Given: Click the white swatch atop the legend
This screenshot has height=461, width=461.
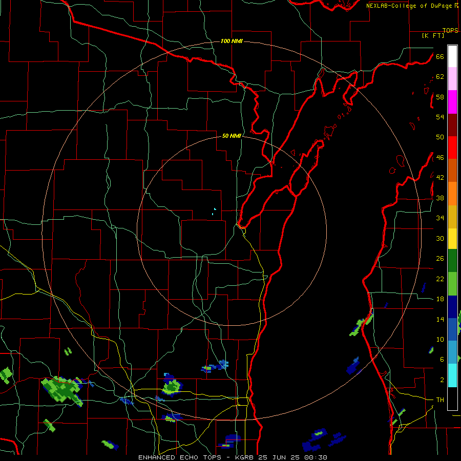Looking at the screenshot, I should 452,56.
